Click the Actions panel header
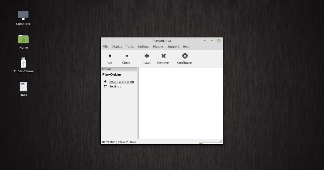The image size is (324, 170). point(119,69)
